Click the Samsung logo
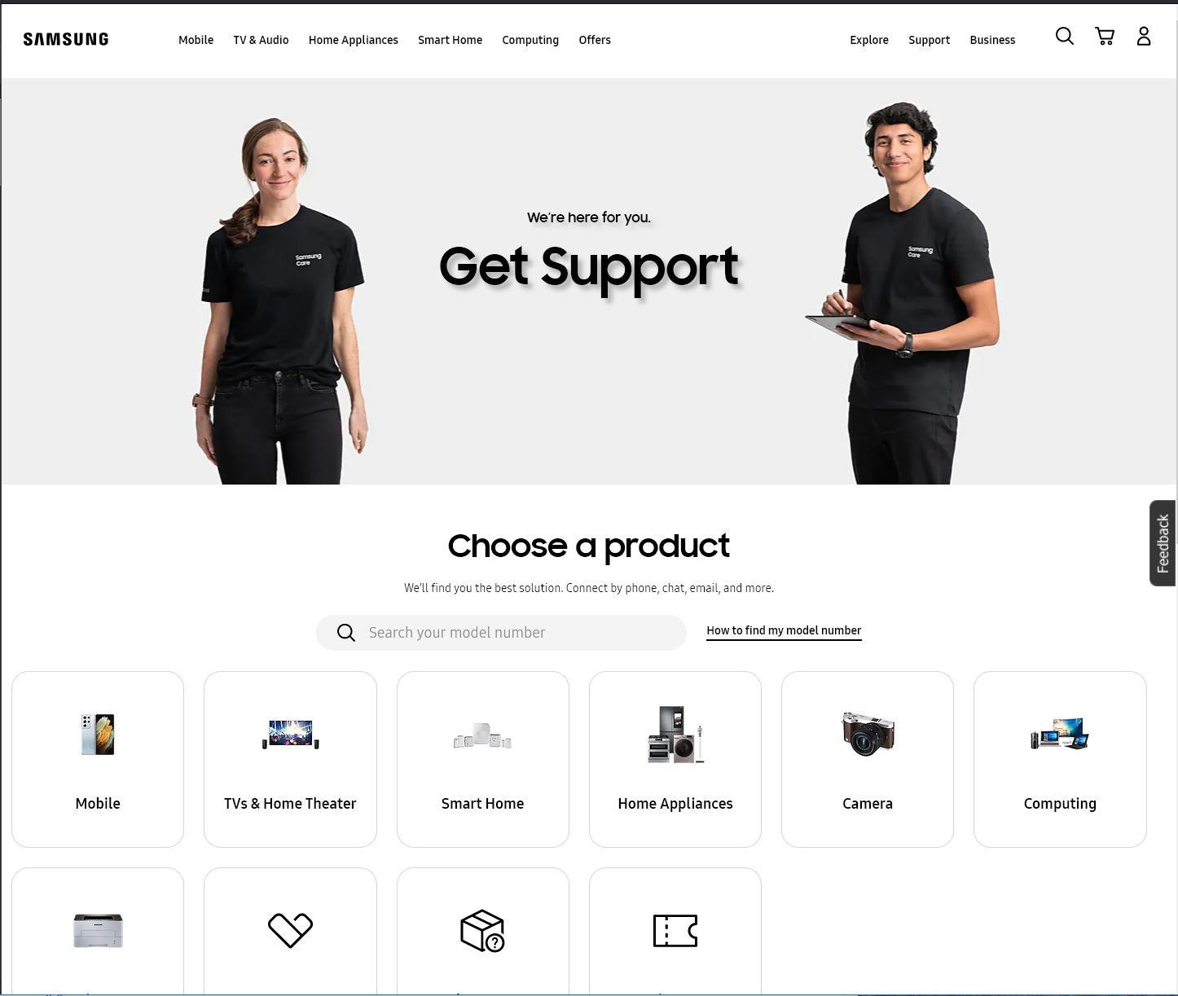1178x996 pixels. [x=66, y=39]
